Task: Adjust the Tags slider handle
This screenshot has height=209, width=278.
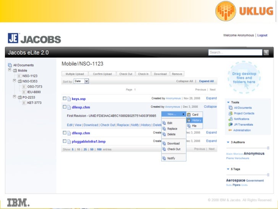Action: coord(268,175)
